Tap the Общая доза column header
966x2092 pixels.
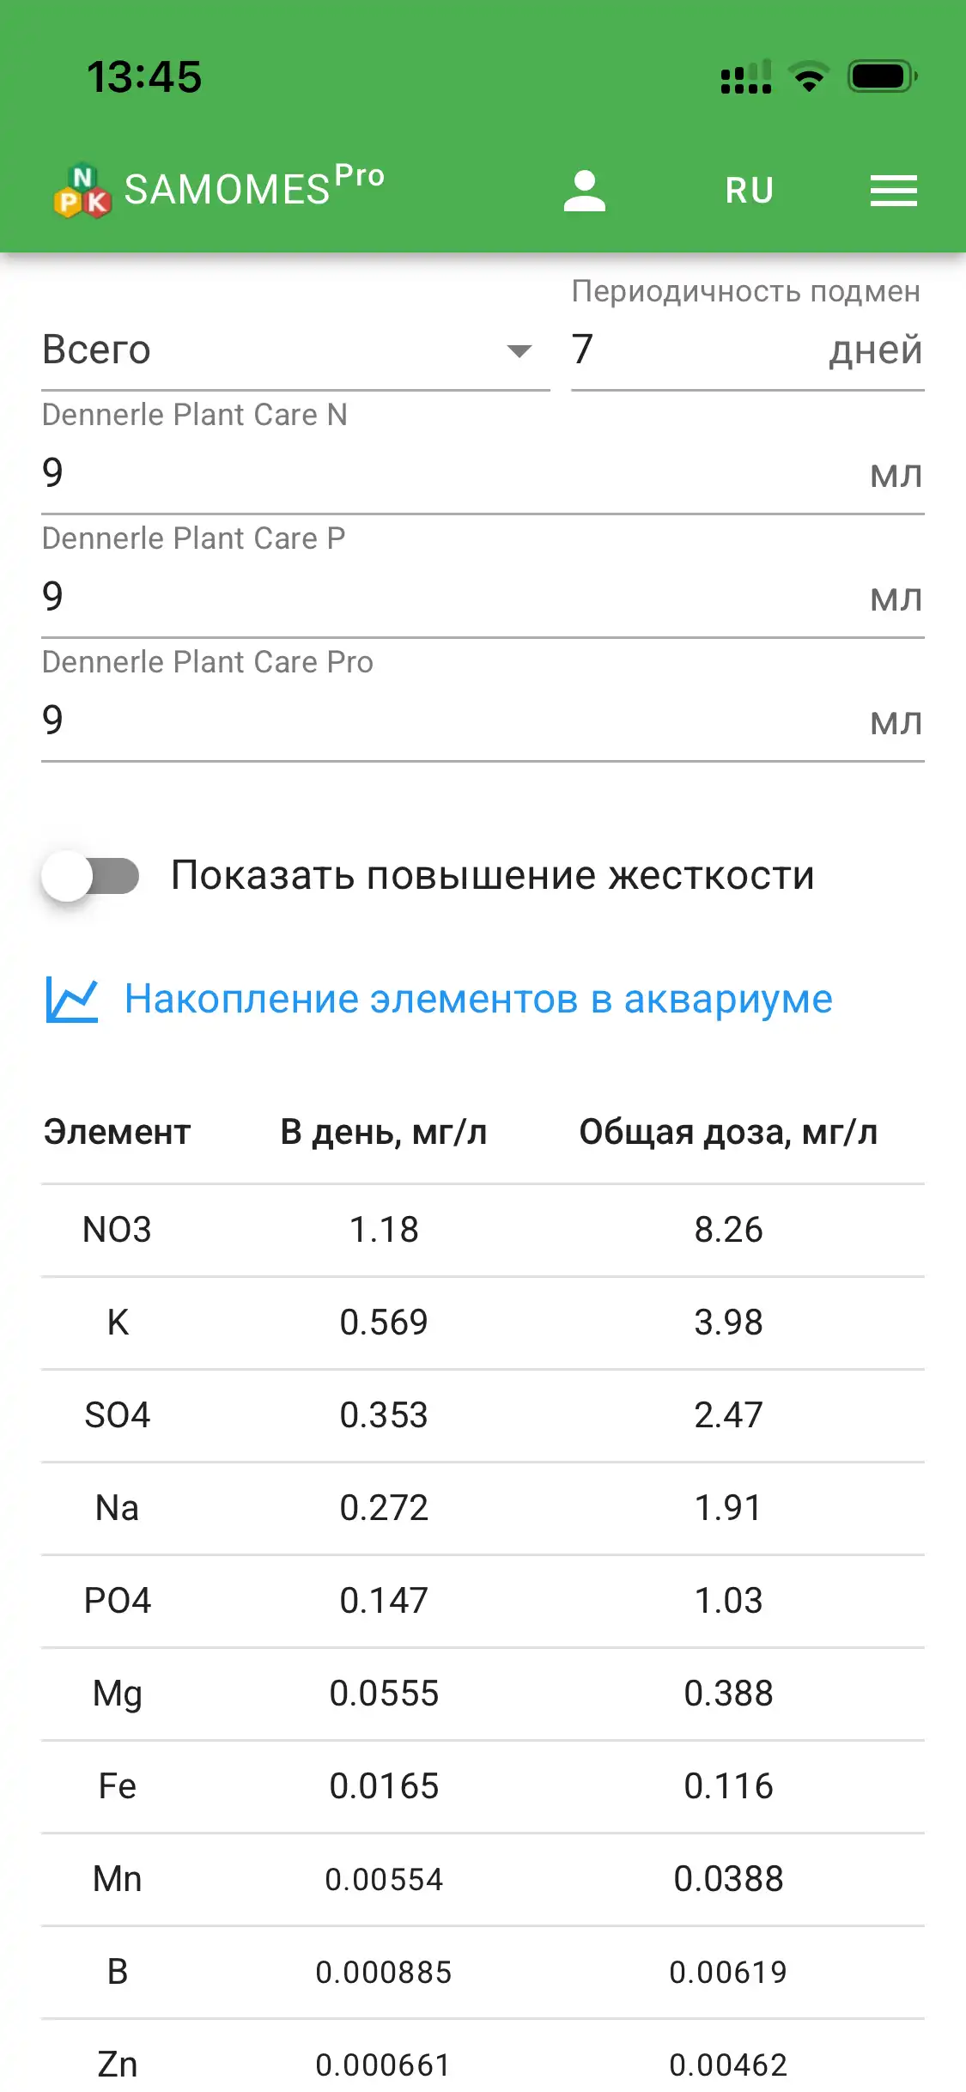(728, 1133)
